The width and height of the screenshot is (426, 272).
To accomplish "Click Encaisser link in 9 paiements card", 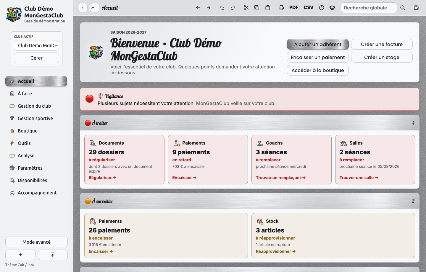I will [184, 178].
